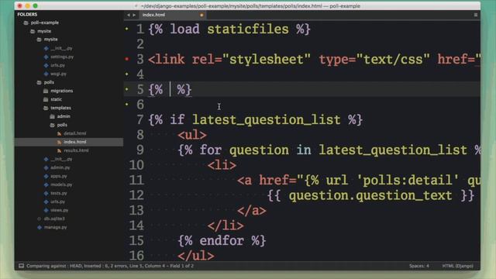Image resolution: width=496 pixels, height=279 pixels.
Task: Open the HTML (Django) syntax selector
Action: pyautogui.click(x=457, y=266)
